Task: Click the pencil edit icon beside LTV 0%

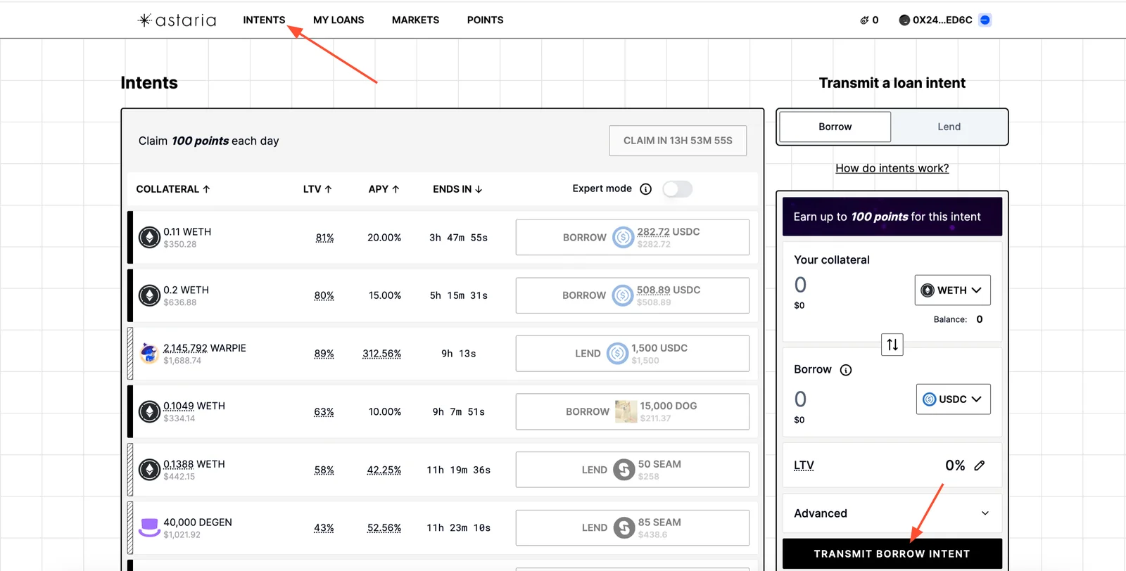Action: tap(980, 466)
